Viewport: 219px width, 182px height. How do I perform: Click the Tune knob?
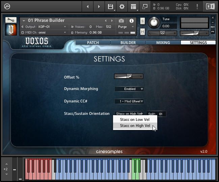click(x=154, y=22)
